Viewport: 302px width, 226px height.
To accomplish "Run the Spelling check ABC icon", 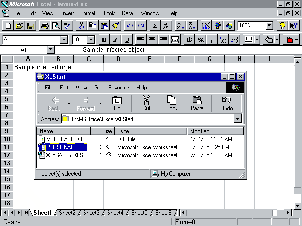I will point(67,25).
